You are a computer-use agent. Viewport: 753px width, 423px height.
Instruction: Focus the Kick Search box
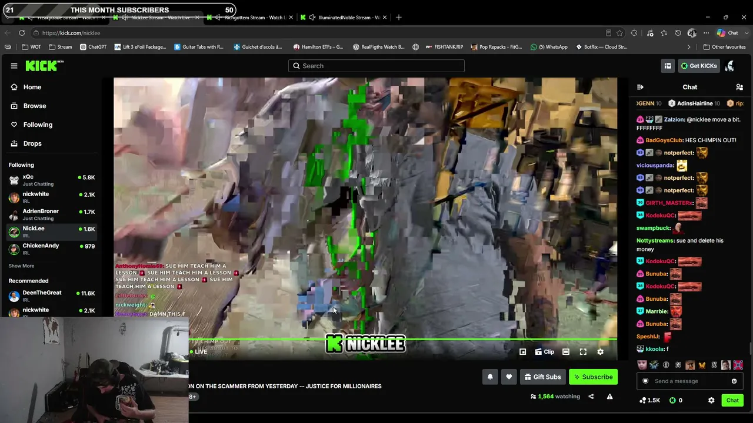[x=376, y=66]
